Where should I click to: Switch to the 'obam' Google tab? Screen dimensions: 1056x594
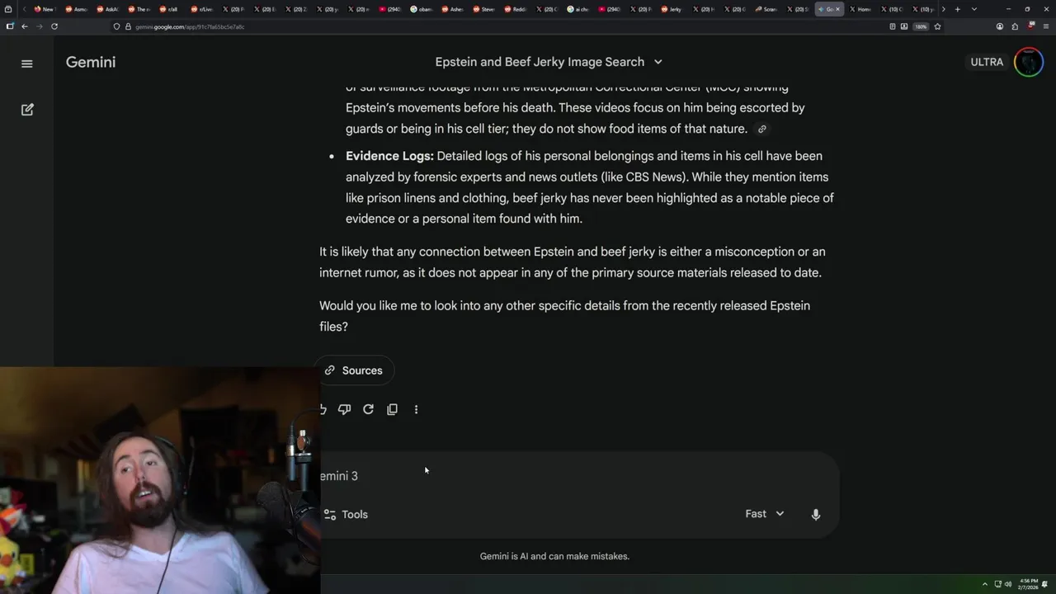(421, 9)
